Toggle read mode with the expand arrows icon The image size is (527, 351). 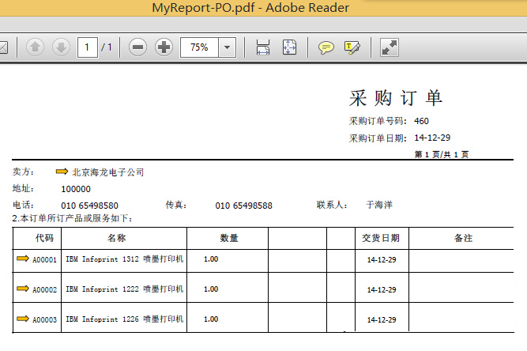pos(389,47)
